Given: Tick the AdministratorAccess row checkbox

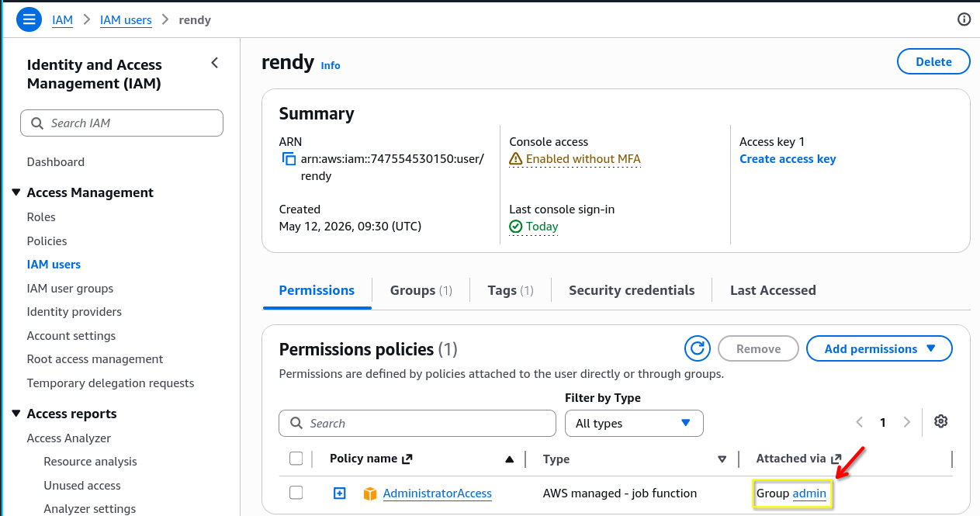Looking at the screenshot, I should (296, 493).
